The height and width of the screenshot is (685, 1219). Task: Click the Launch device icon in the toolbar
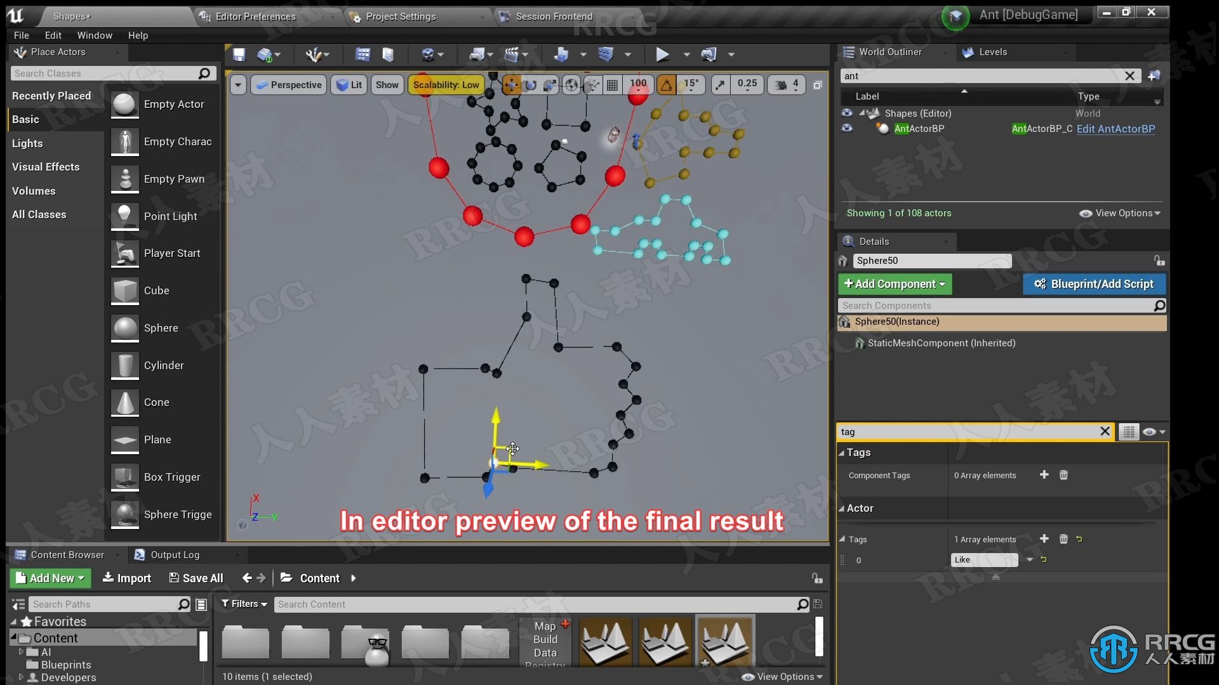709,55
